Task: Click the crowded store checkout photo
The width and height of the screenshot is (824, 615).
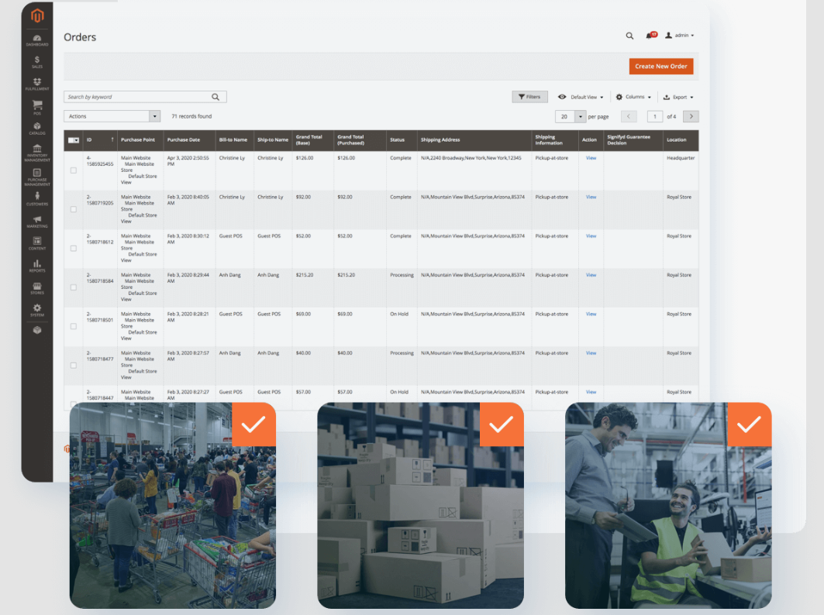Action: (x=172, y=505)
